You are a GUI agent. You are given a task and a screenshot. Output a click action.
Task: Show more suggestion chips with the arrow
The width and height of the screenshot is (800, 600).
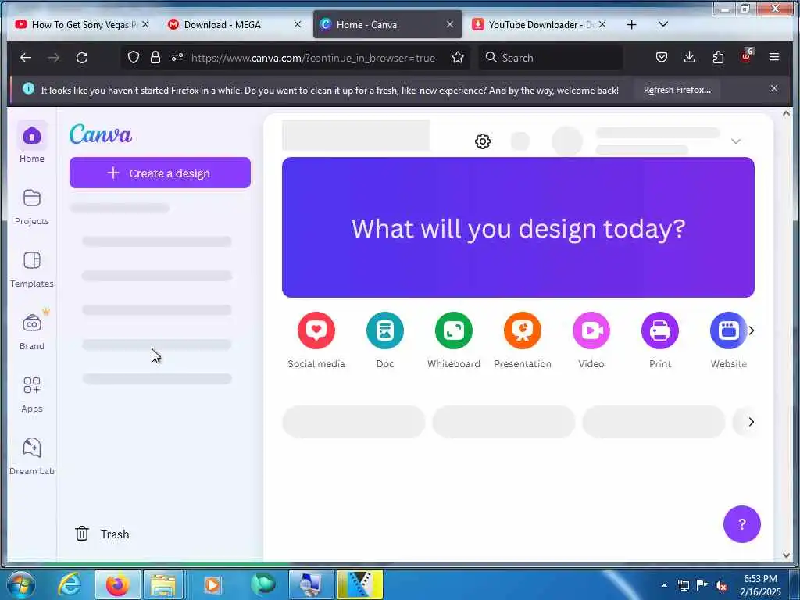point(751,422)
